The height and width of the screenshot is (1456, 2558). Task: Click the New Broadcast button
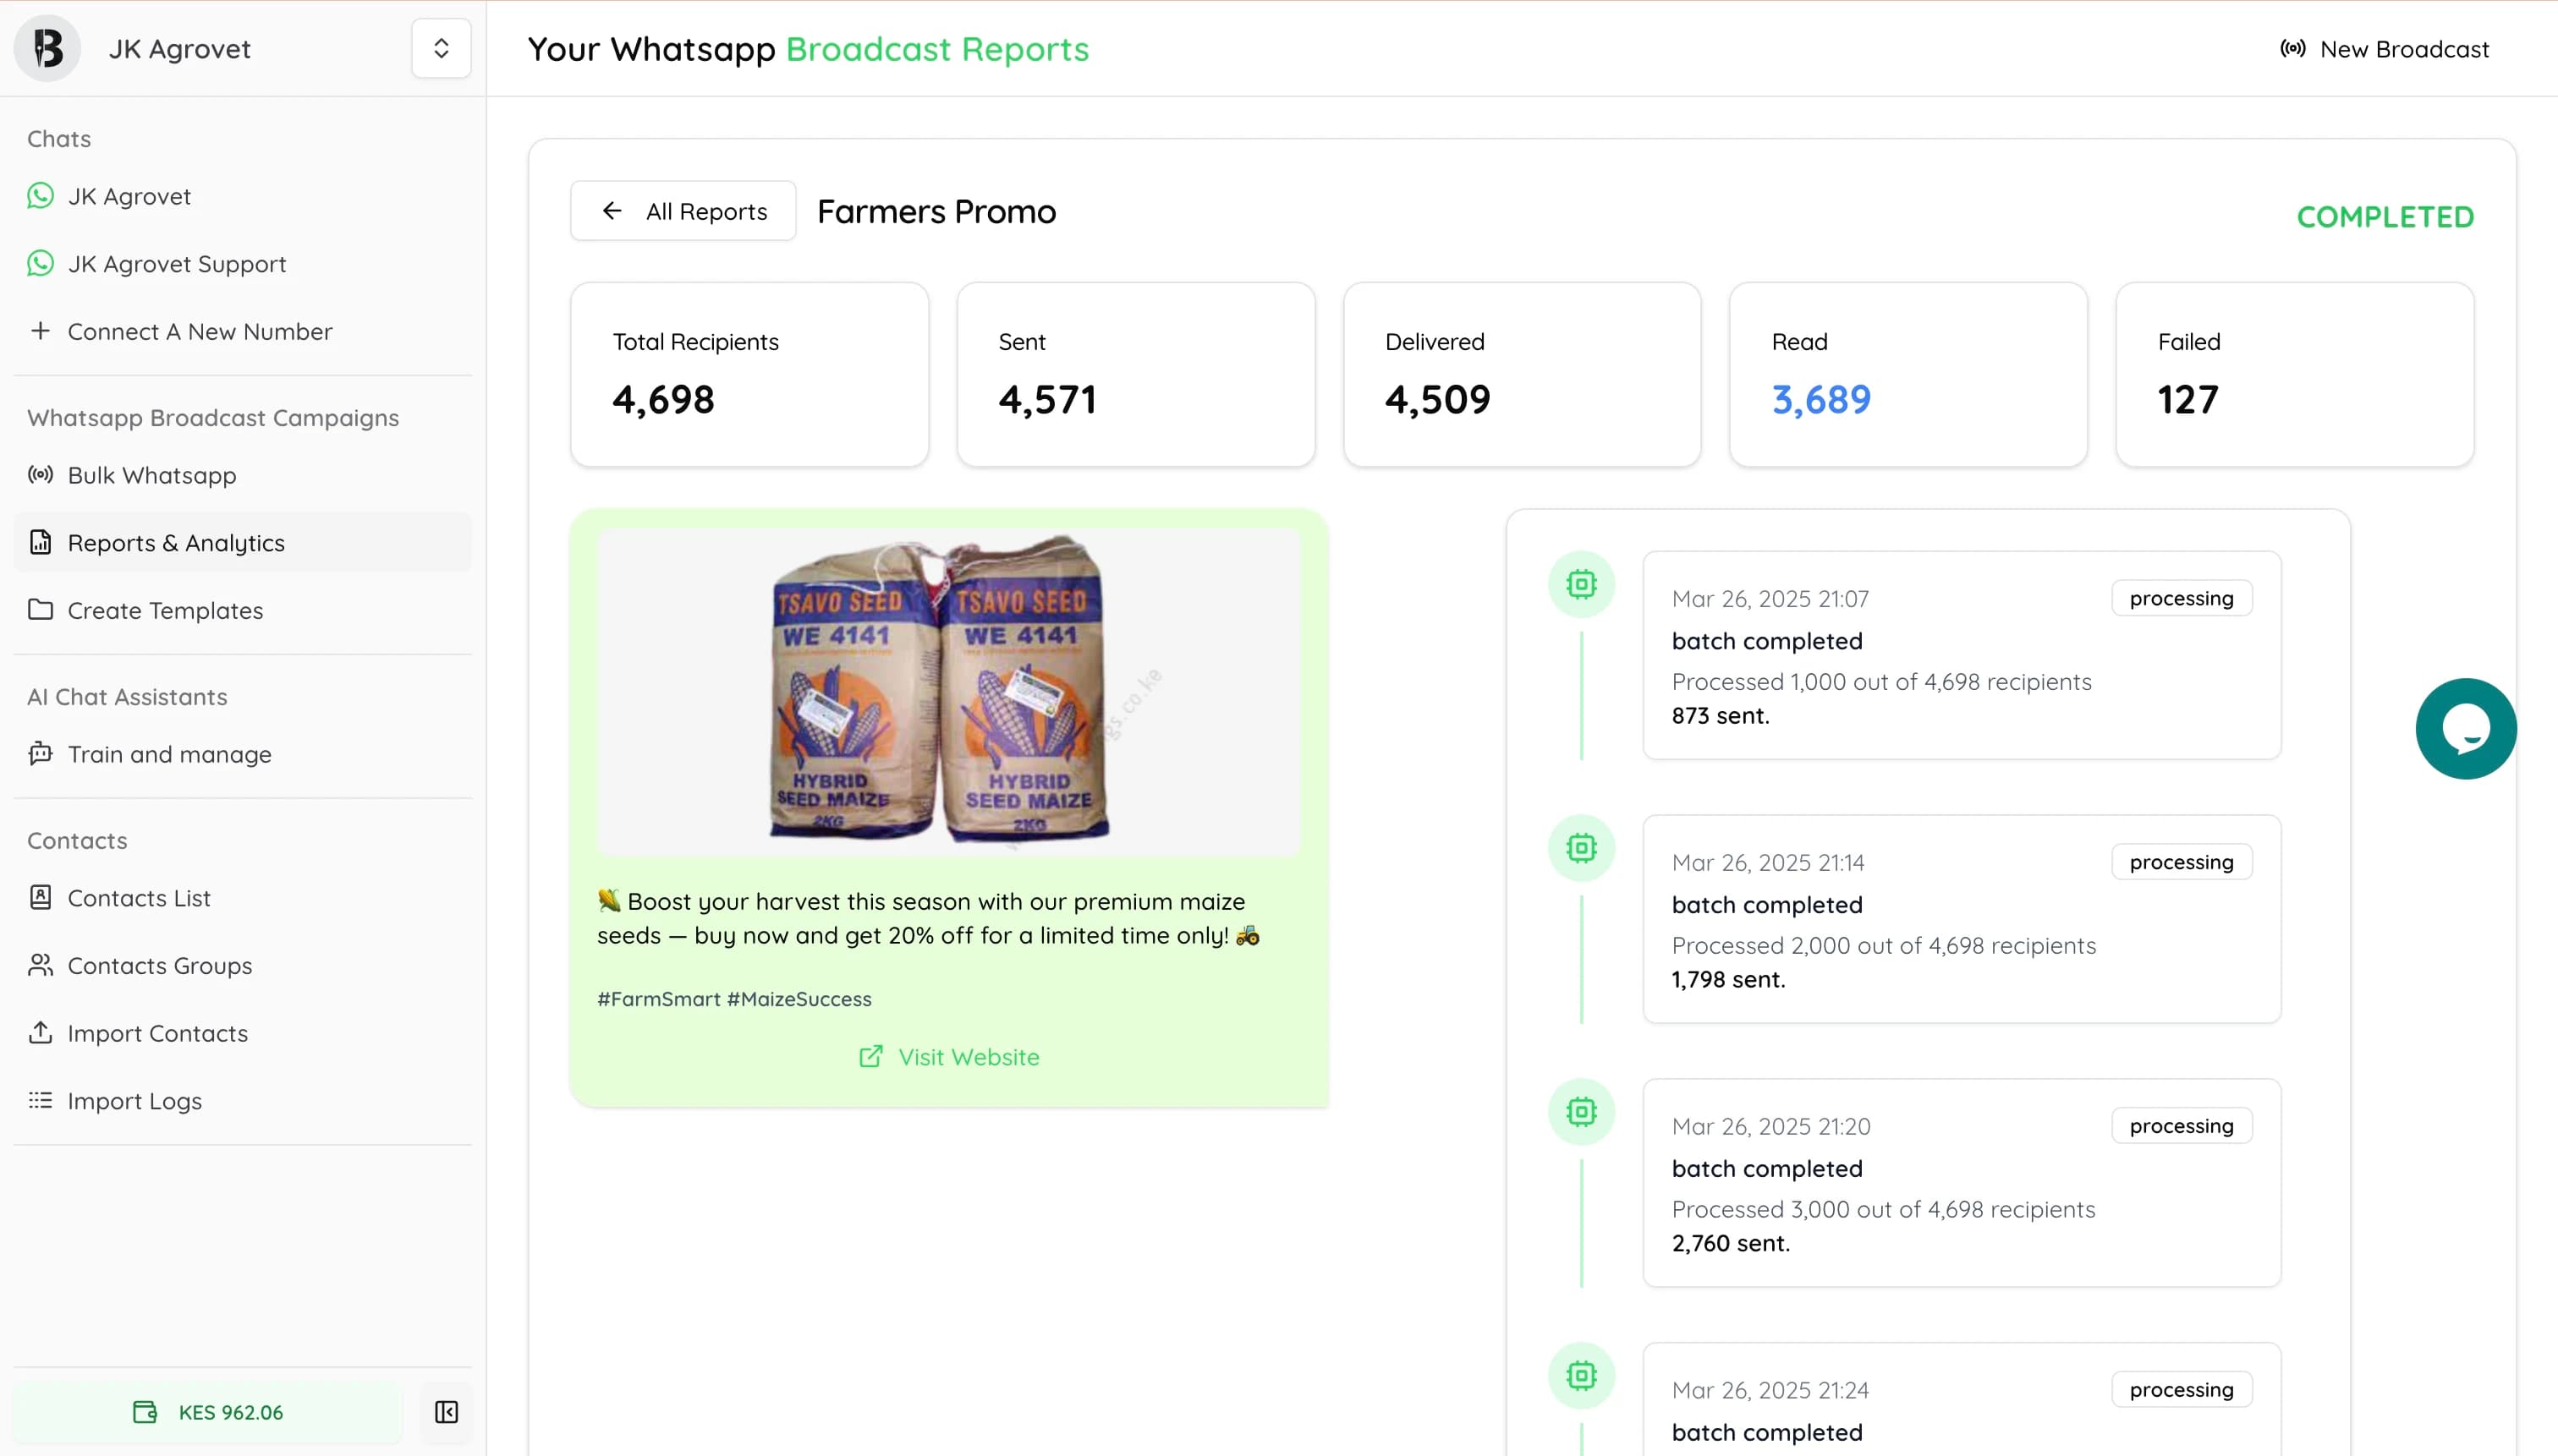2385,48
